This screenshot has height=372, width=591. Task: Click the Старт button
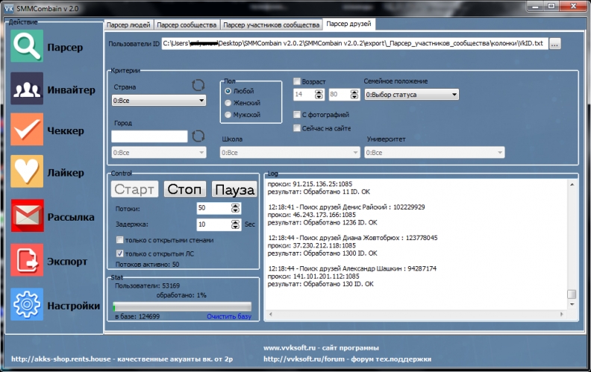click(x=134, y=189)
